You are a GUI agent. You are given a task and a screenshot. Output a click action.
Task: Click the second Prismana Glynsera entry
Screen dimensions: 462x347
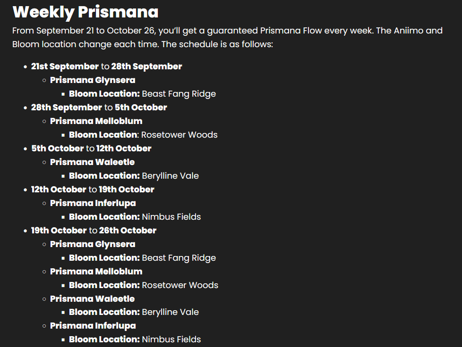pyautogui.click(x=93, y=244)
